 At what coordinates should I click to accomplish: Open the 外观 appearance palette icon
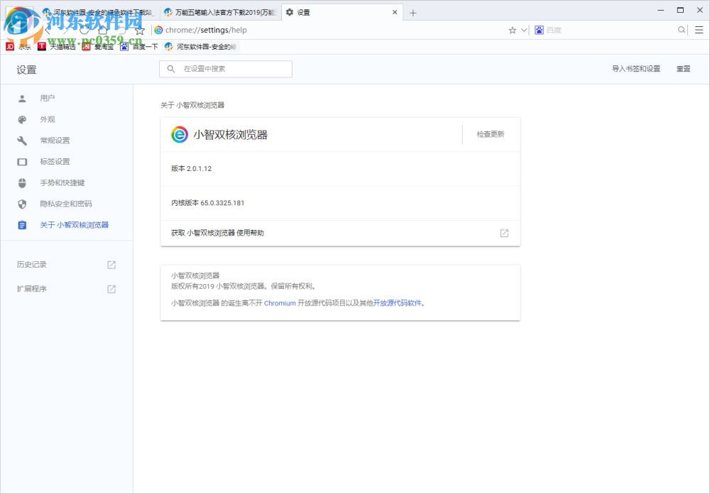[22, 119]
